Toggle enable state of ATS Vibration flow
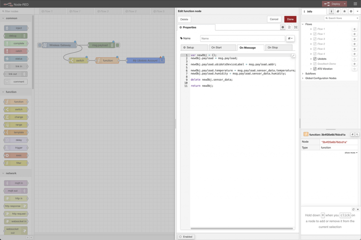 click(354, 69)
